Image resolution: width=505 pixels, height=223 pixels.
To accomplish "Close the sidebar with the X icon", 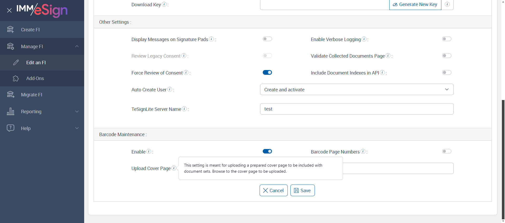I will [x=9, y=11].
